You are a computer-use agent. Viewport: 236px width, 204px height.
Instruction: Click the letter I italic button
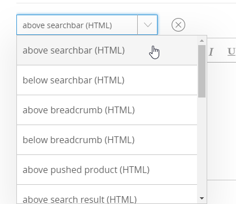[211, 52]
